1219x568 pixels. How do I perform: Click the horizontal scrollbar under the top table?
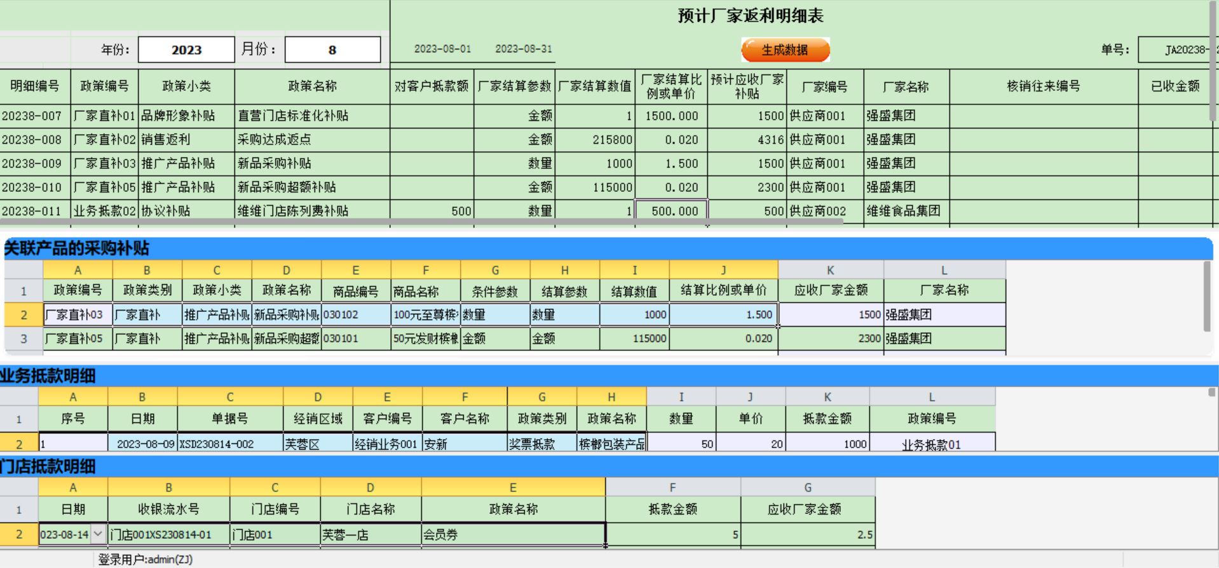coord(419,222)
